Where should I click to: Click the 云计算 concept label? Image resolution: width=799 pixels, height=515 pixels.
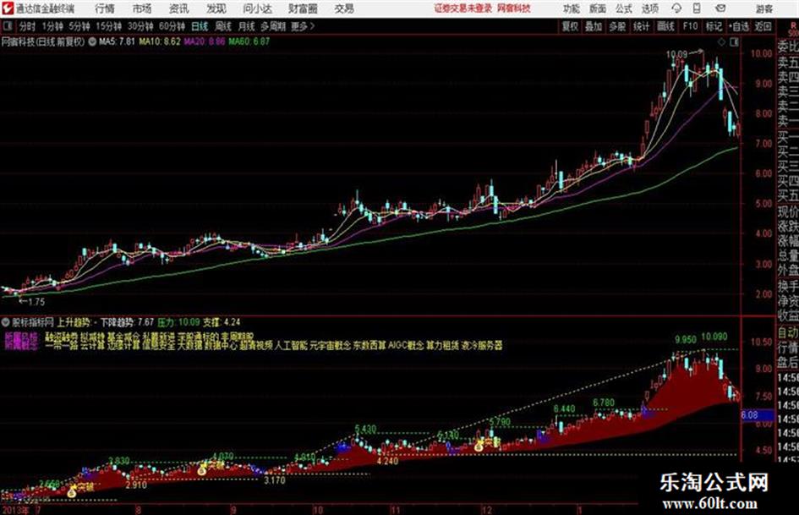tap(92, 345)
